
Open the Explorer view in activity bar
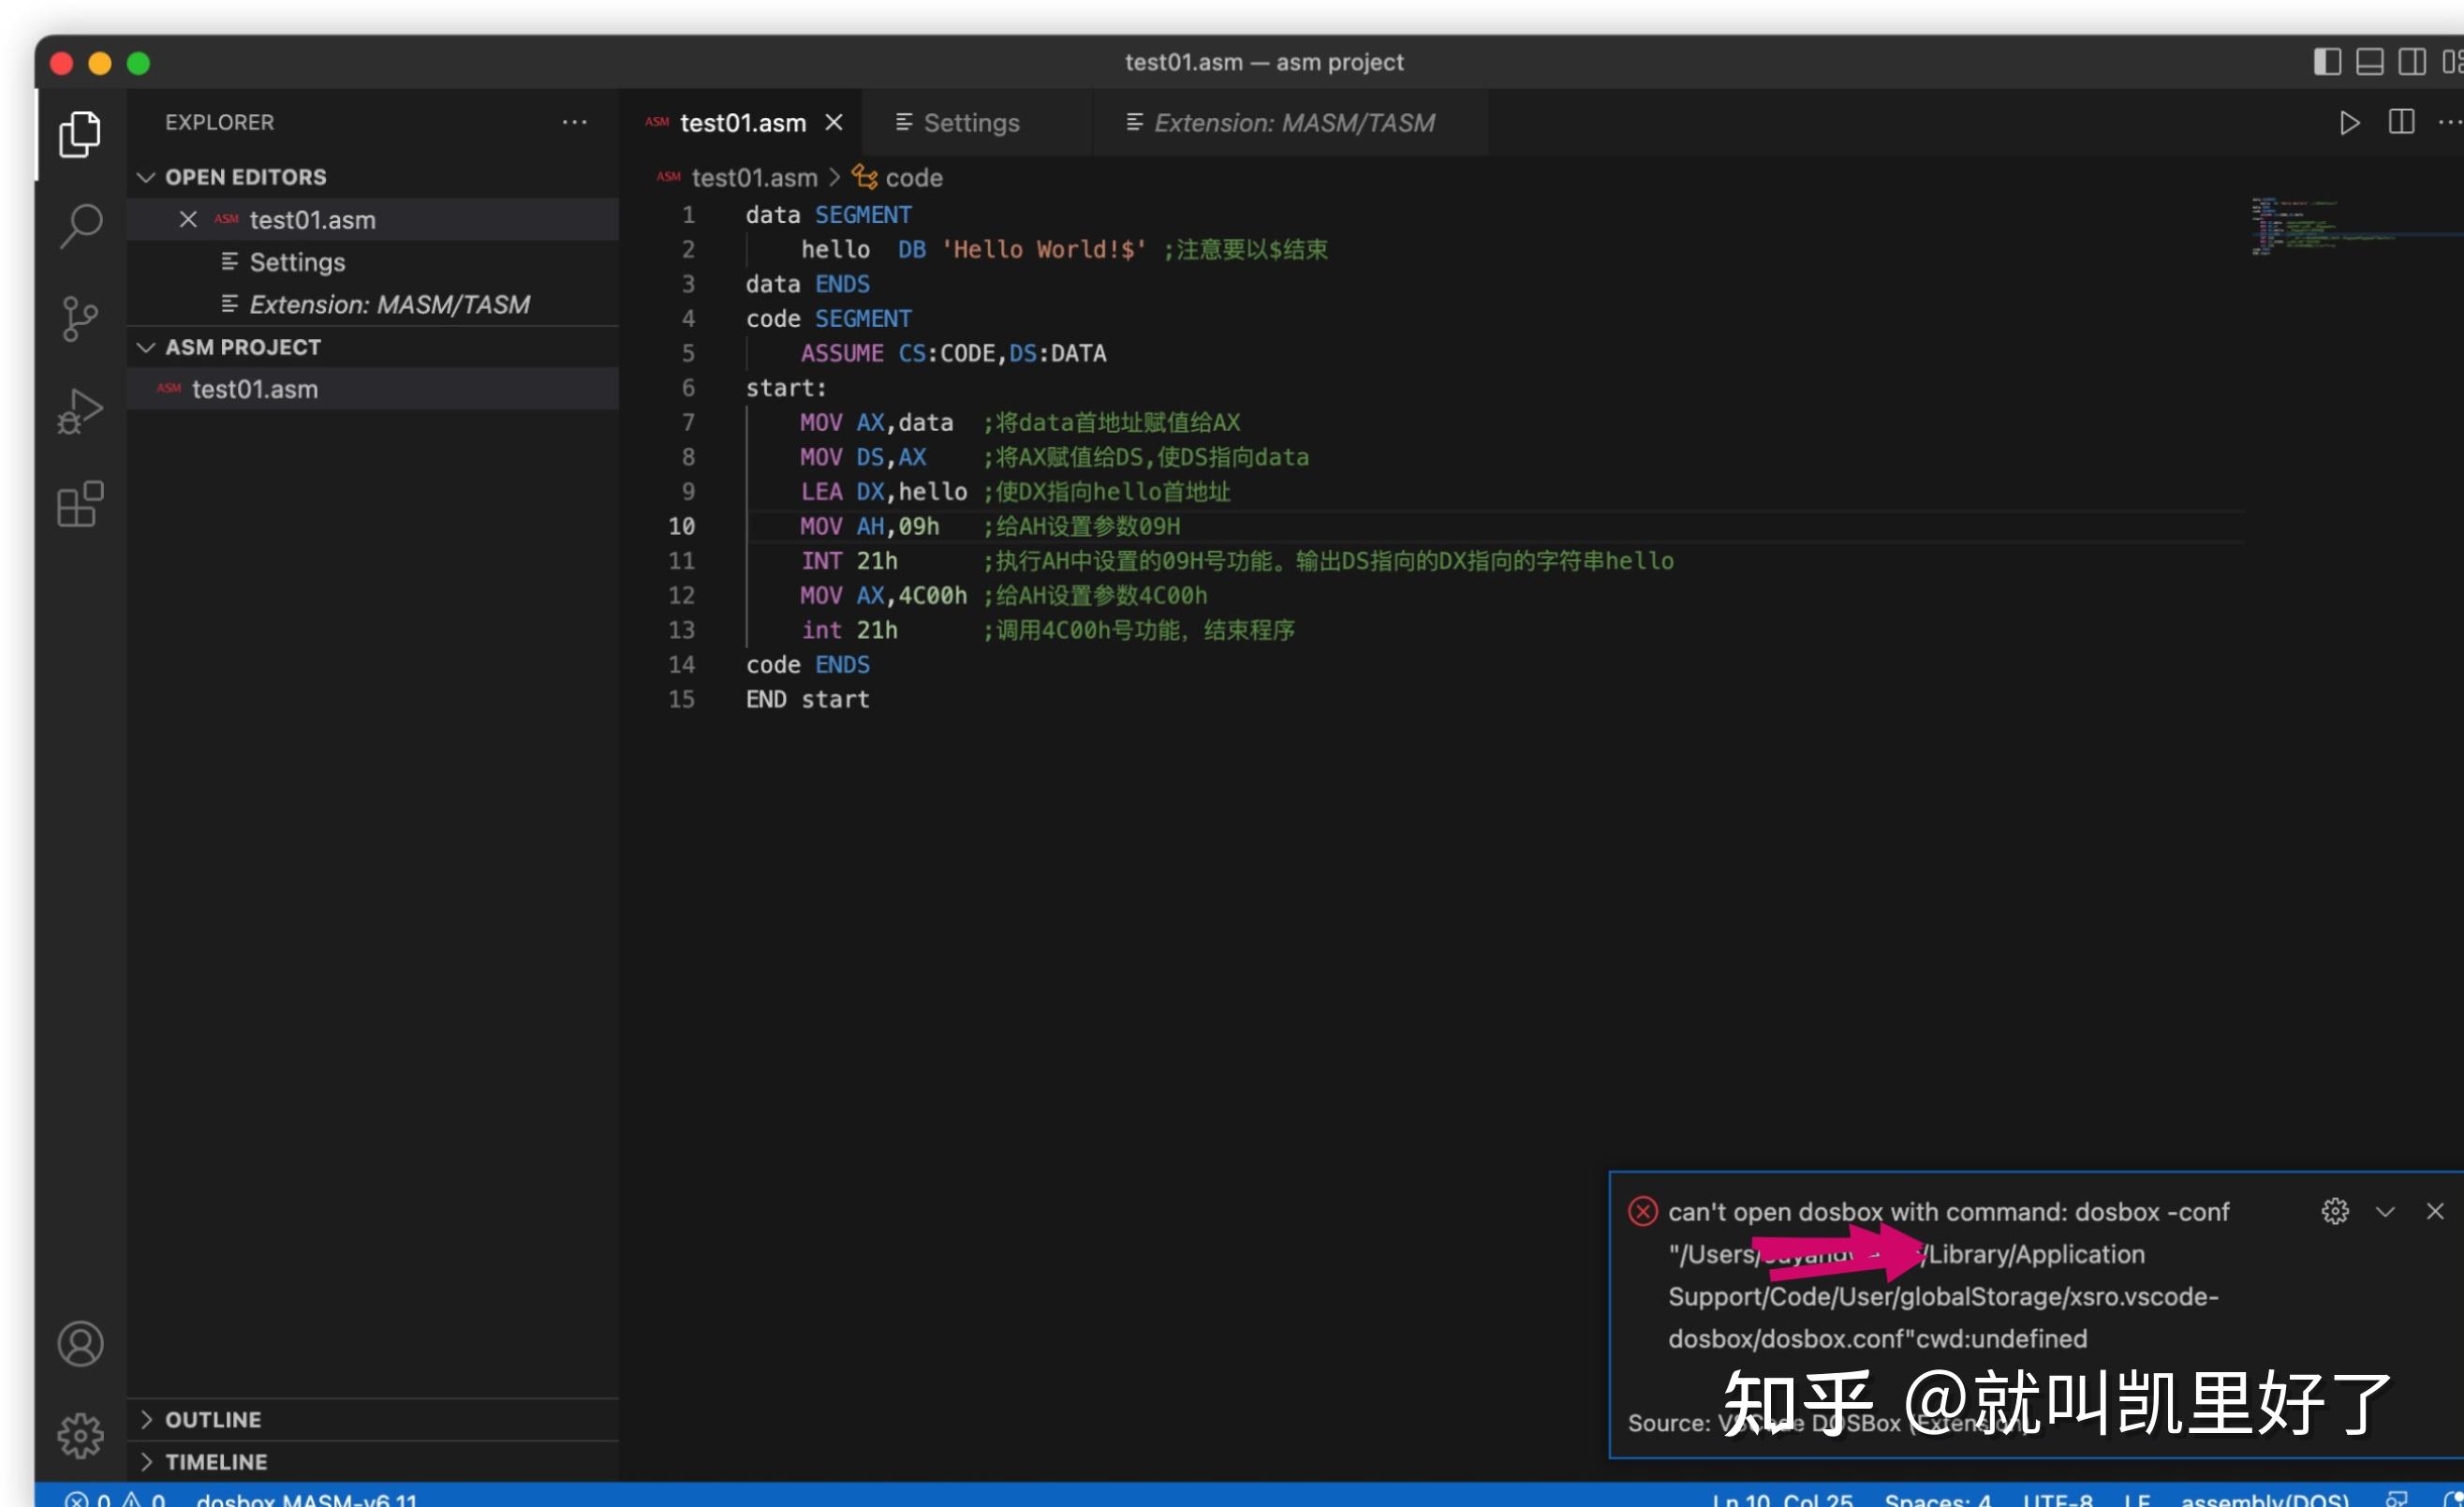(80, 134)
